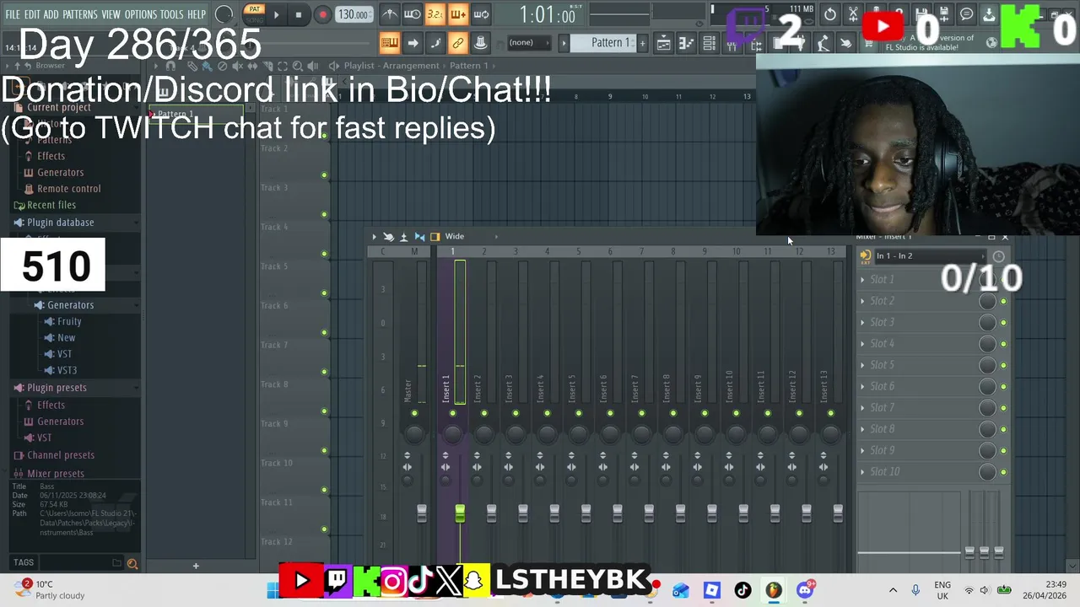Switch to PAT pattern mode
Image resolution: width=1080 pixels, height=607 pixels.
click(254, 9)
